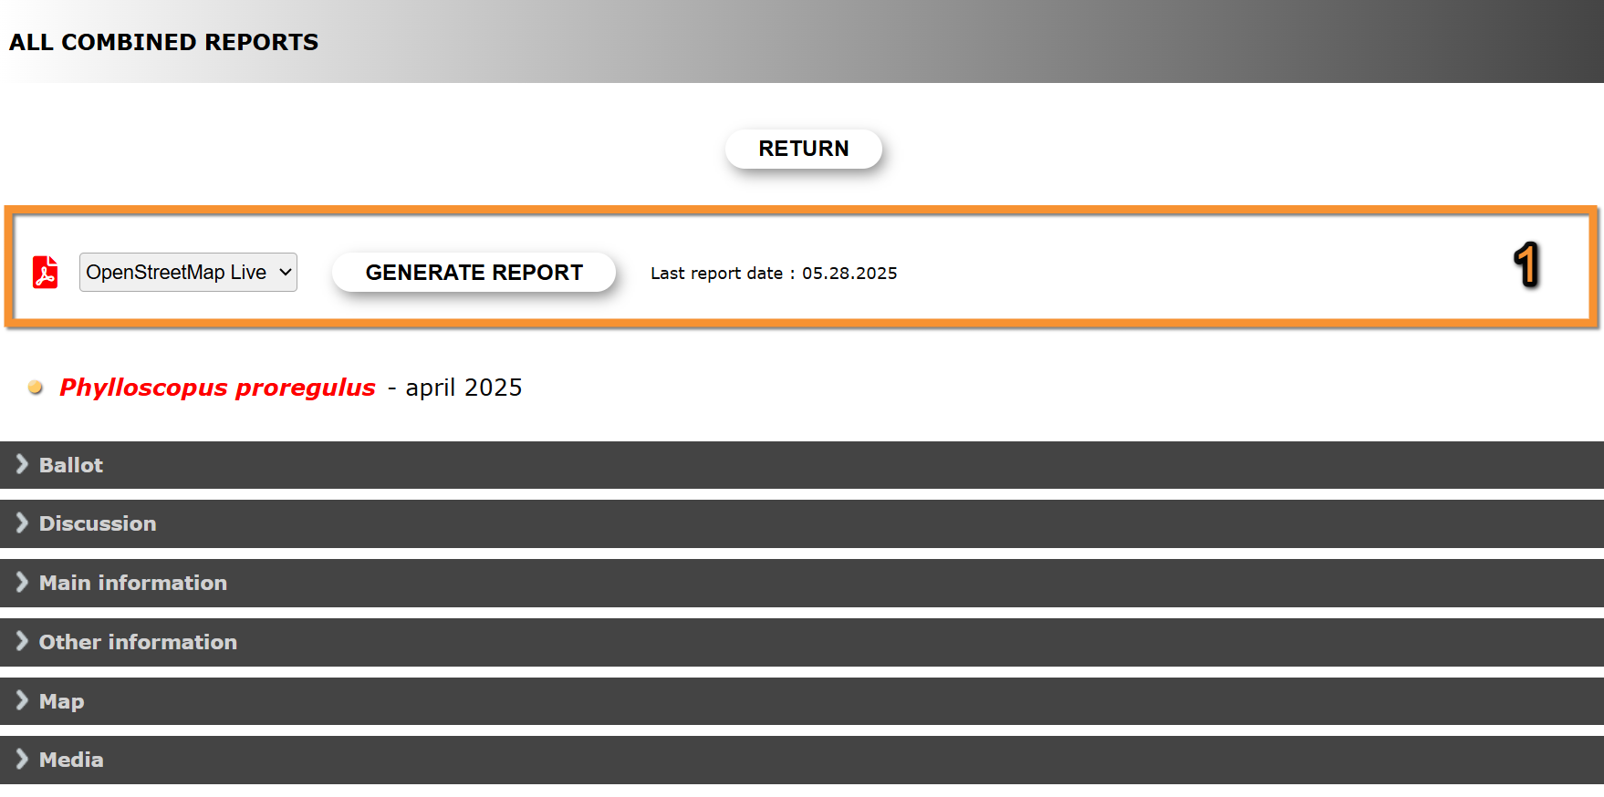
Task: Select the Media heading label
Action: click(71, 760)
